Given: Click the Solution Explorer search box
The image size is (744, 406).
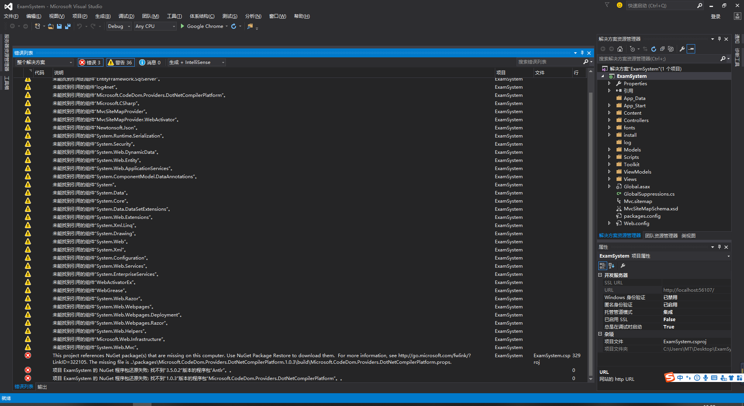Looking at the screenshot, I should [x=659, y=59].
